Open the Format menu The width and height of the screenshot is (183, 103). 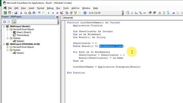(41, 8)
